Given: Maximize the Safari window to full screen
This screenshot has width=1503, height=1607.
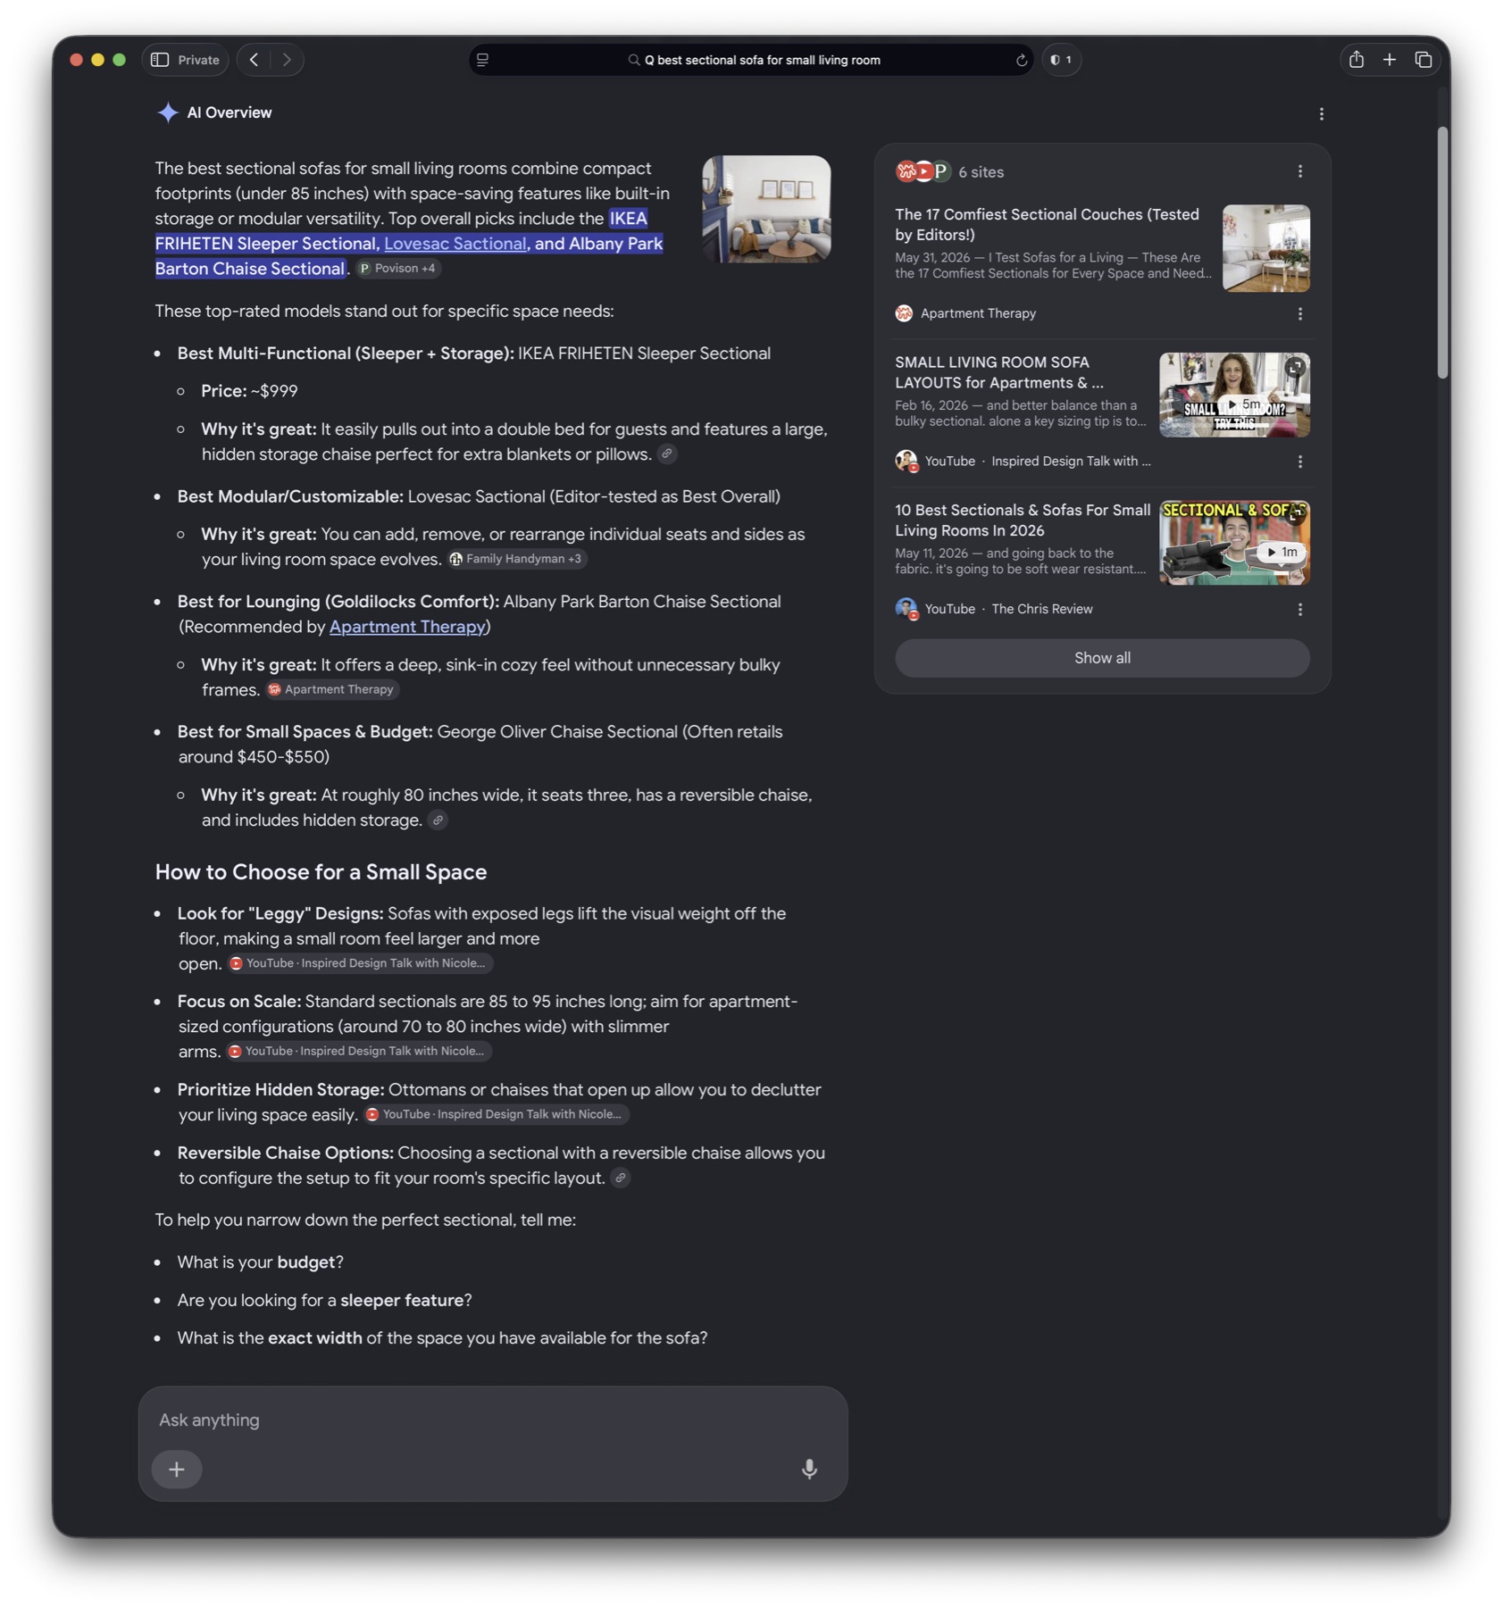Looking at the screenshot, I should point(120,60).
